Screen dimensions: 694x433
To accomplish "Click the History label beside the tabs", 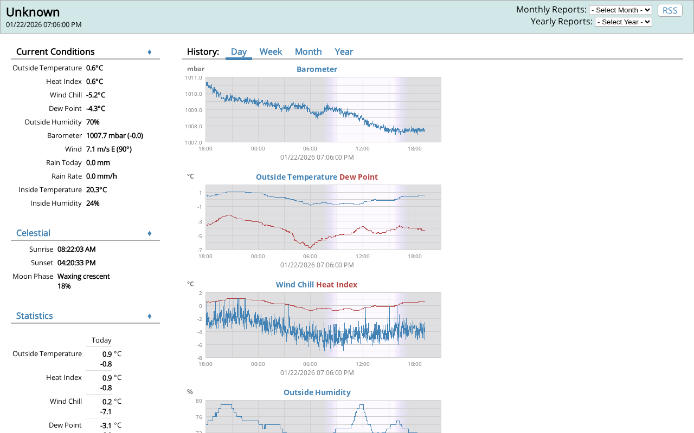I will [x=203, y=52].
